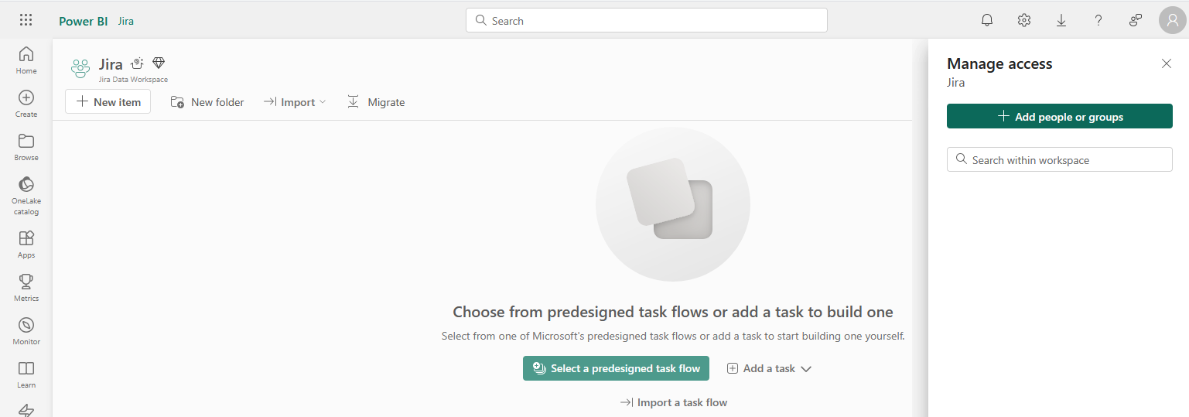1189x417 pixels.
Task: Open Browse in the left navigation
Action: tap(26, 147)
